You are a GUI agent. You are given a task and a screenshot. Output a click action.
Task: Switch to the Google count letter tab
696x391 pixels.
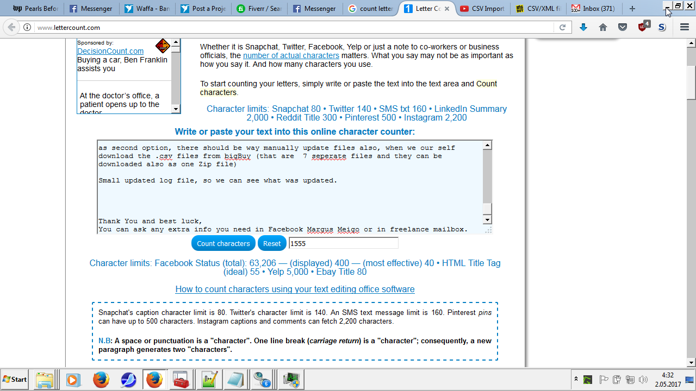click(x=371, y=9)
